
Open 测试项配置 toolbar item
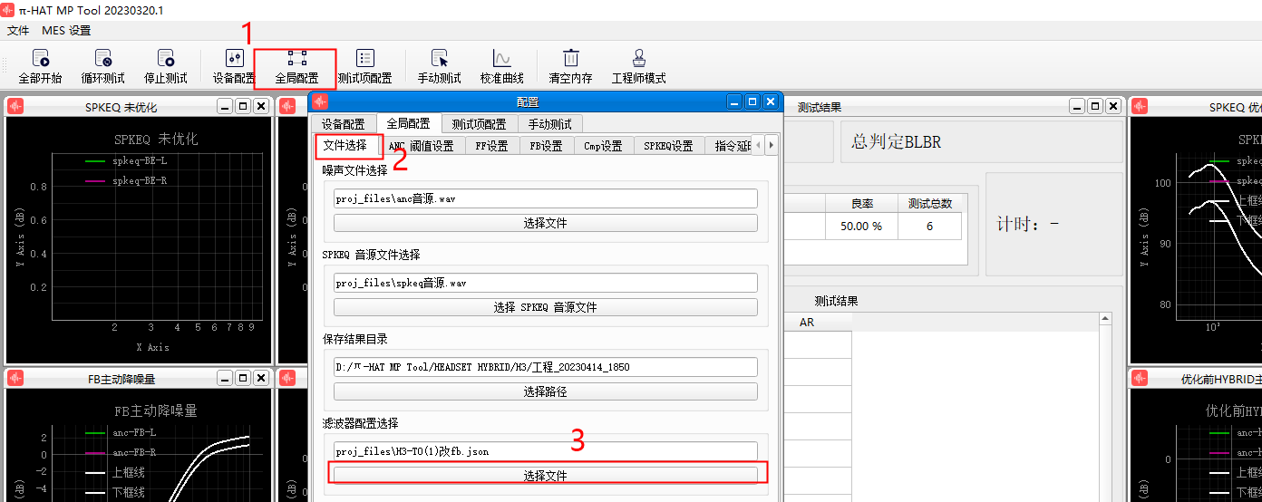[364, 67]
